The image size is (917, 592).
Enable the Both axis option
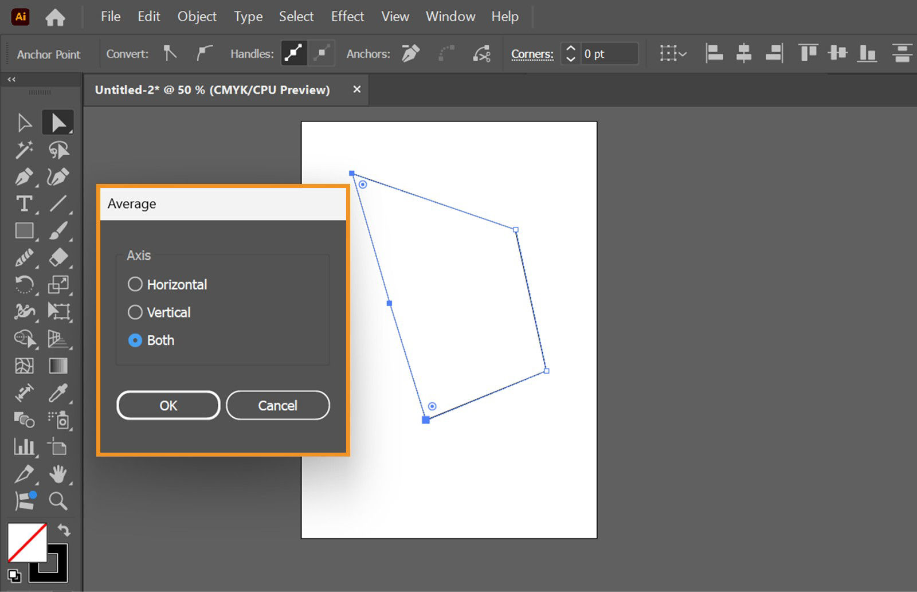coord(135,340)
